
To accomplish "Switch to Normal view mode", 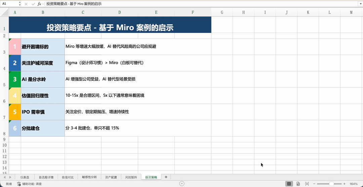I will click(x=289, y=184).
